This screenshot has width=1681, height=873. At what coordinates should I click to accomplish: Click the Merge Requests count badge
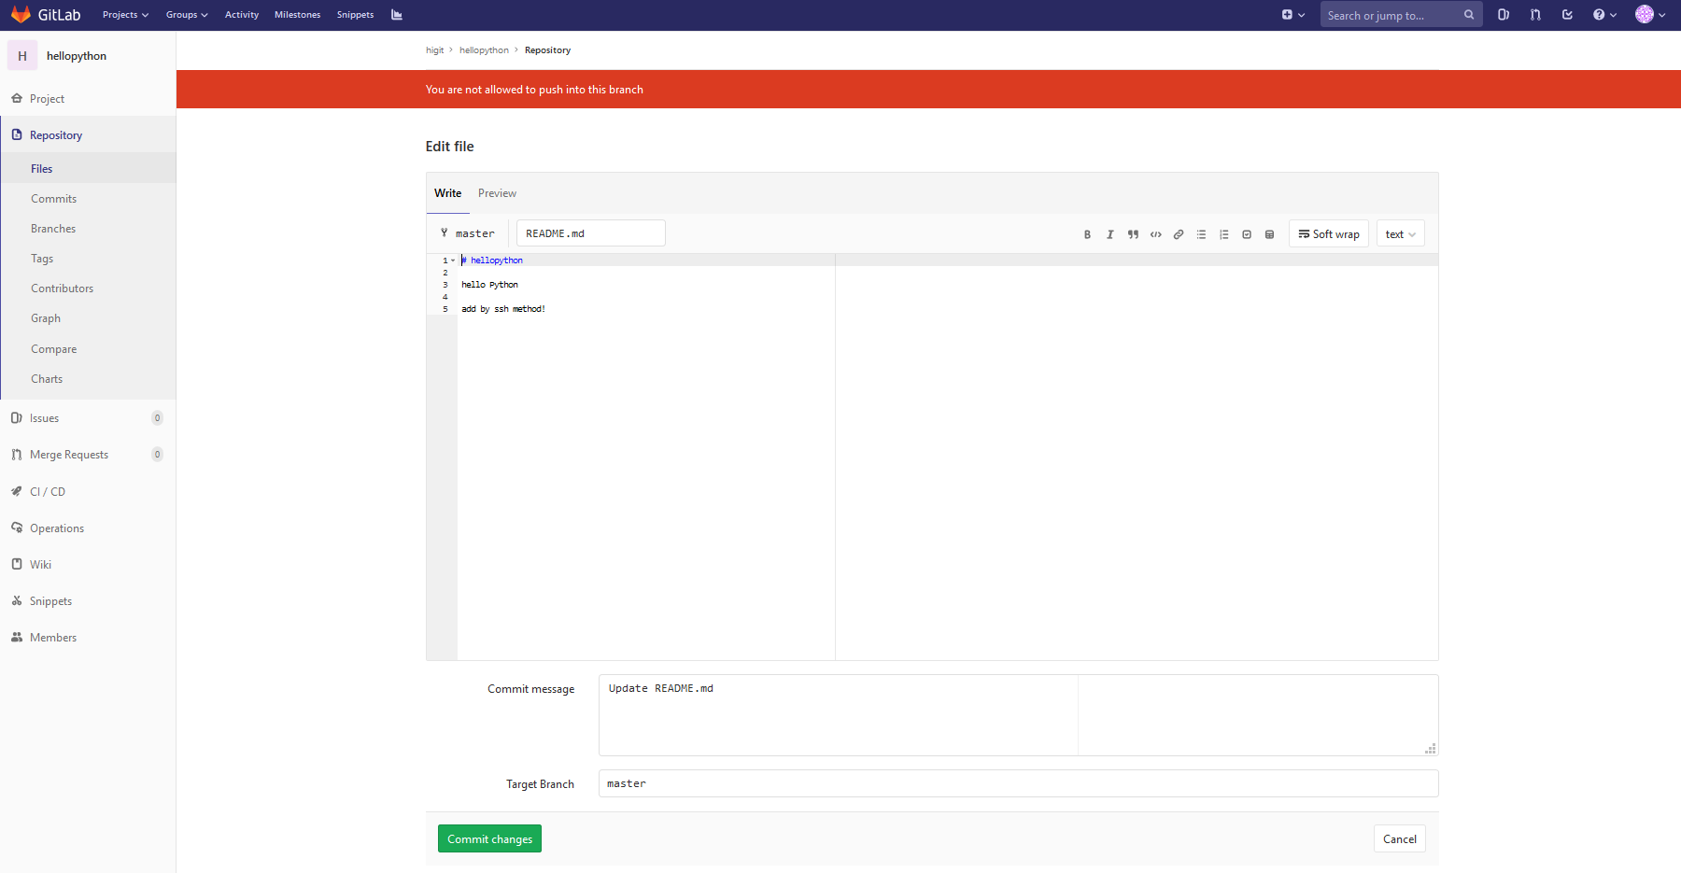(157, 455)
